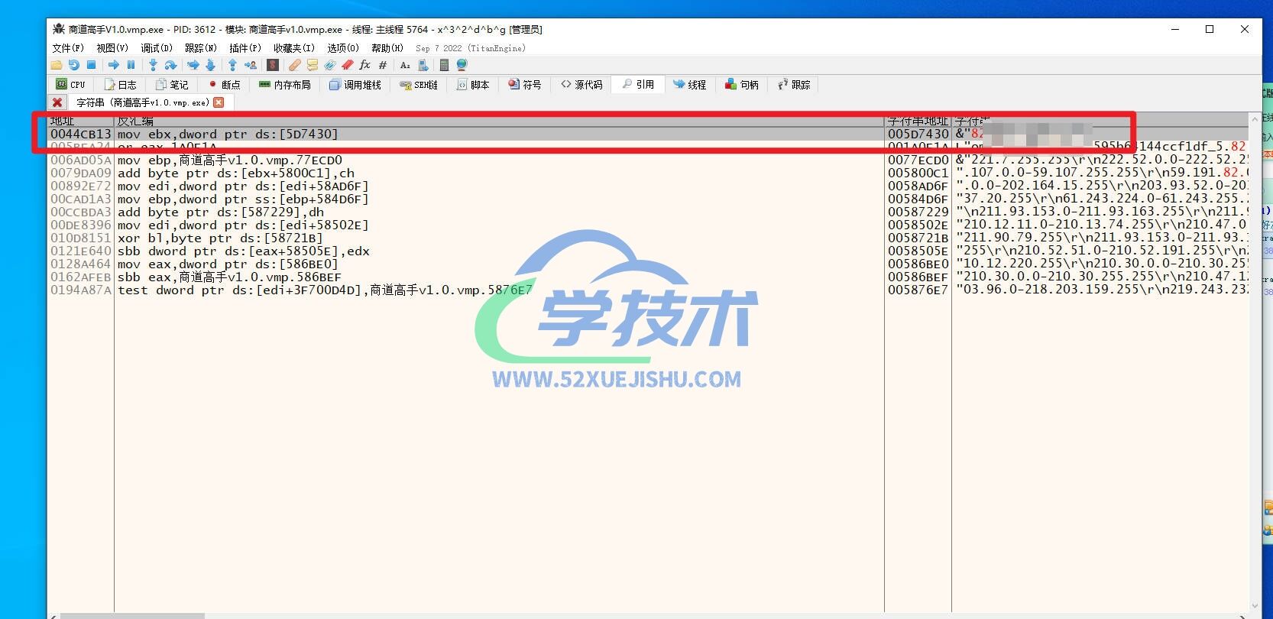Open the 内存布局 memory map tab
Viewport: 1273px width, 619px height.
tap(284, 85)
